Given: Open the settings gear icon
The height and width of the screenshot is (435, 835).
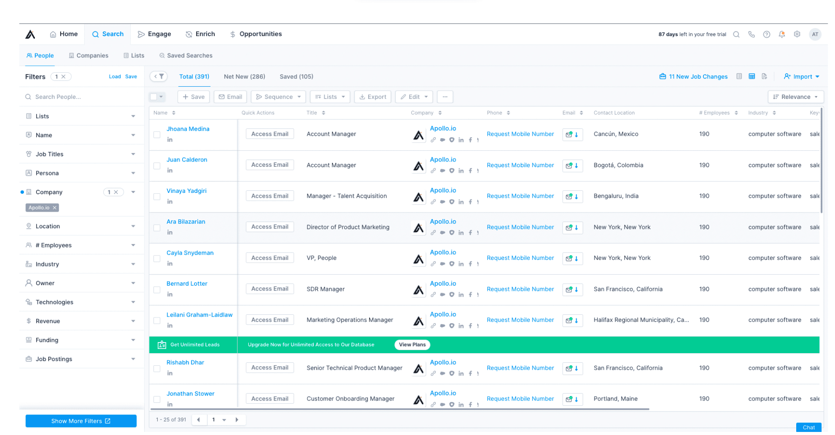Looking at the screenshot, I should pos(797,34).
